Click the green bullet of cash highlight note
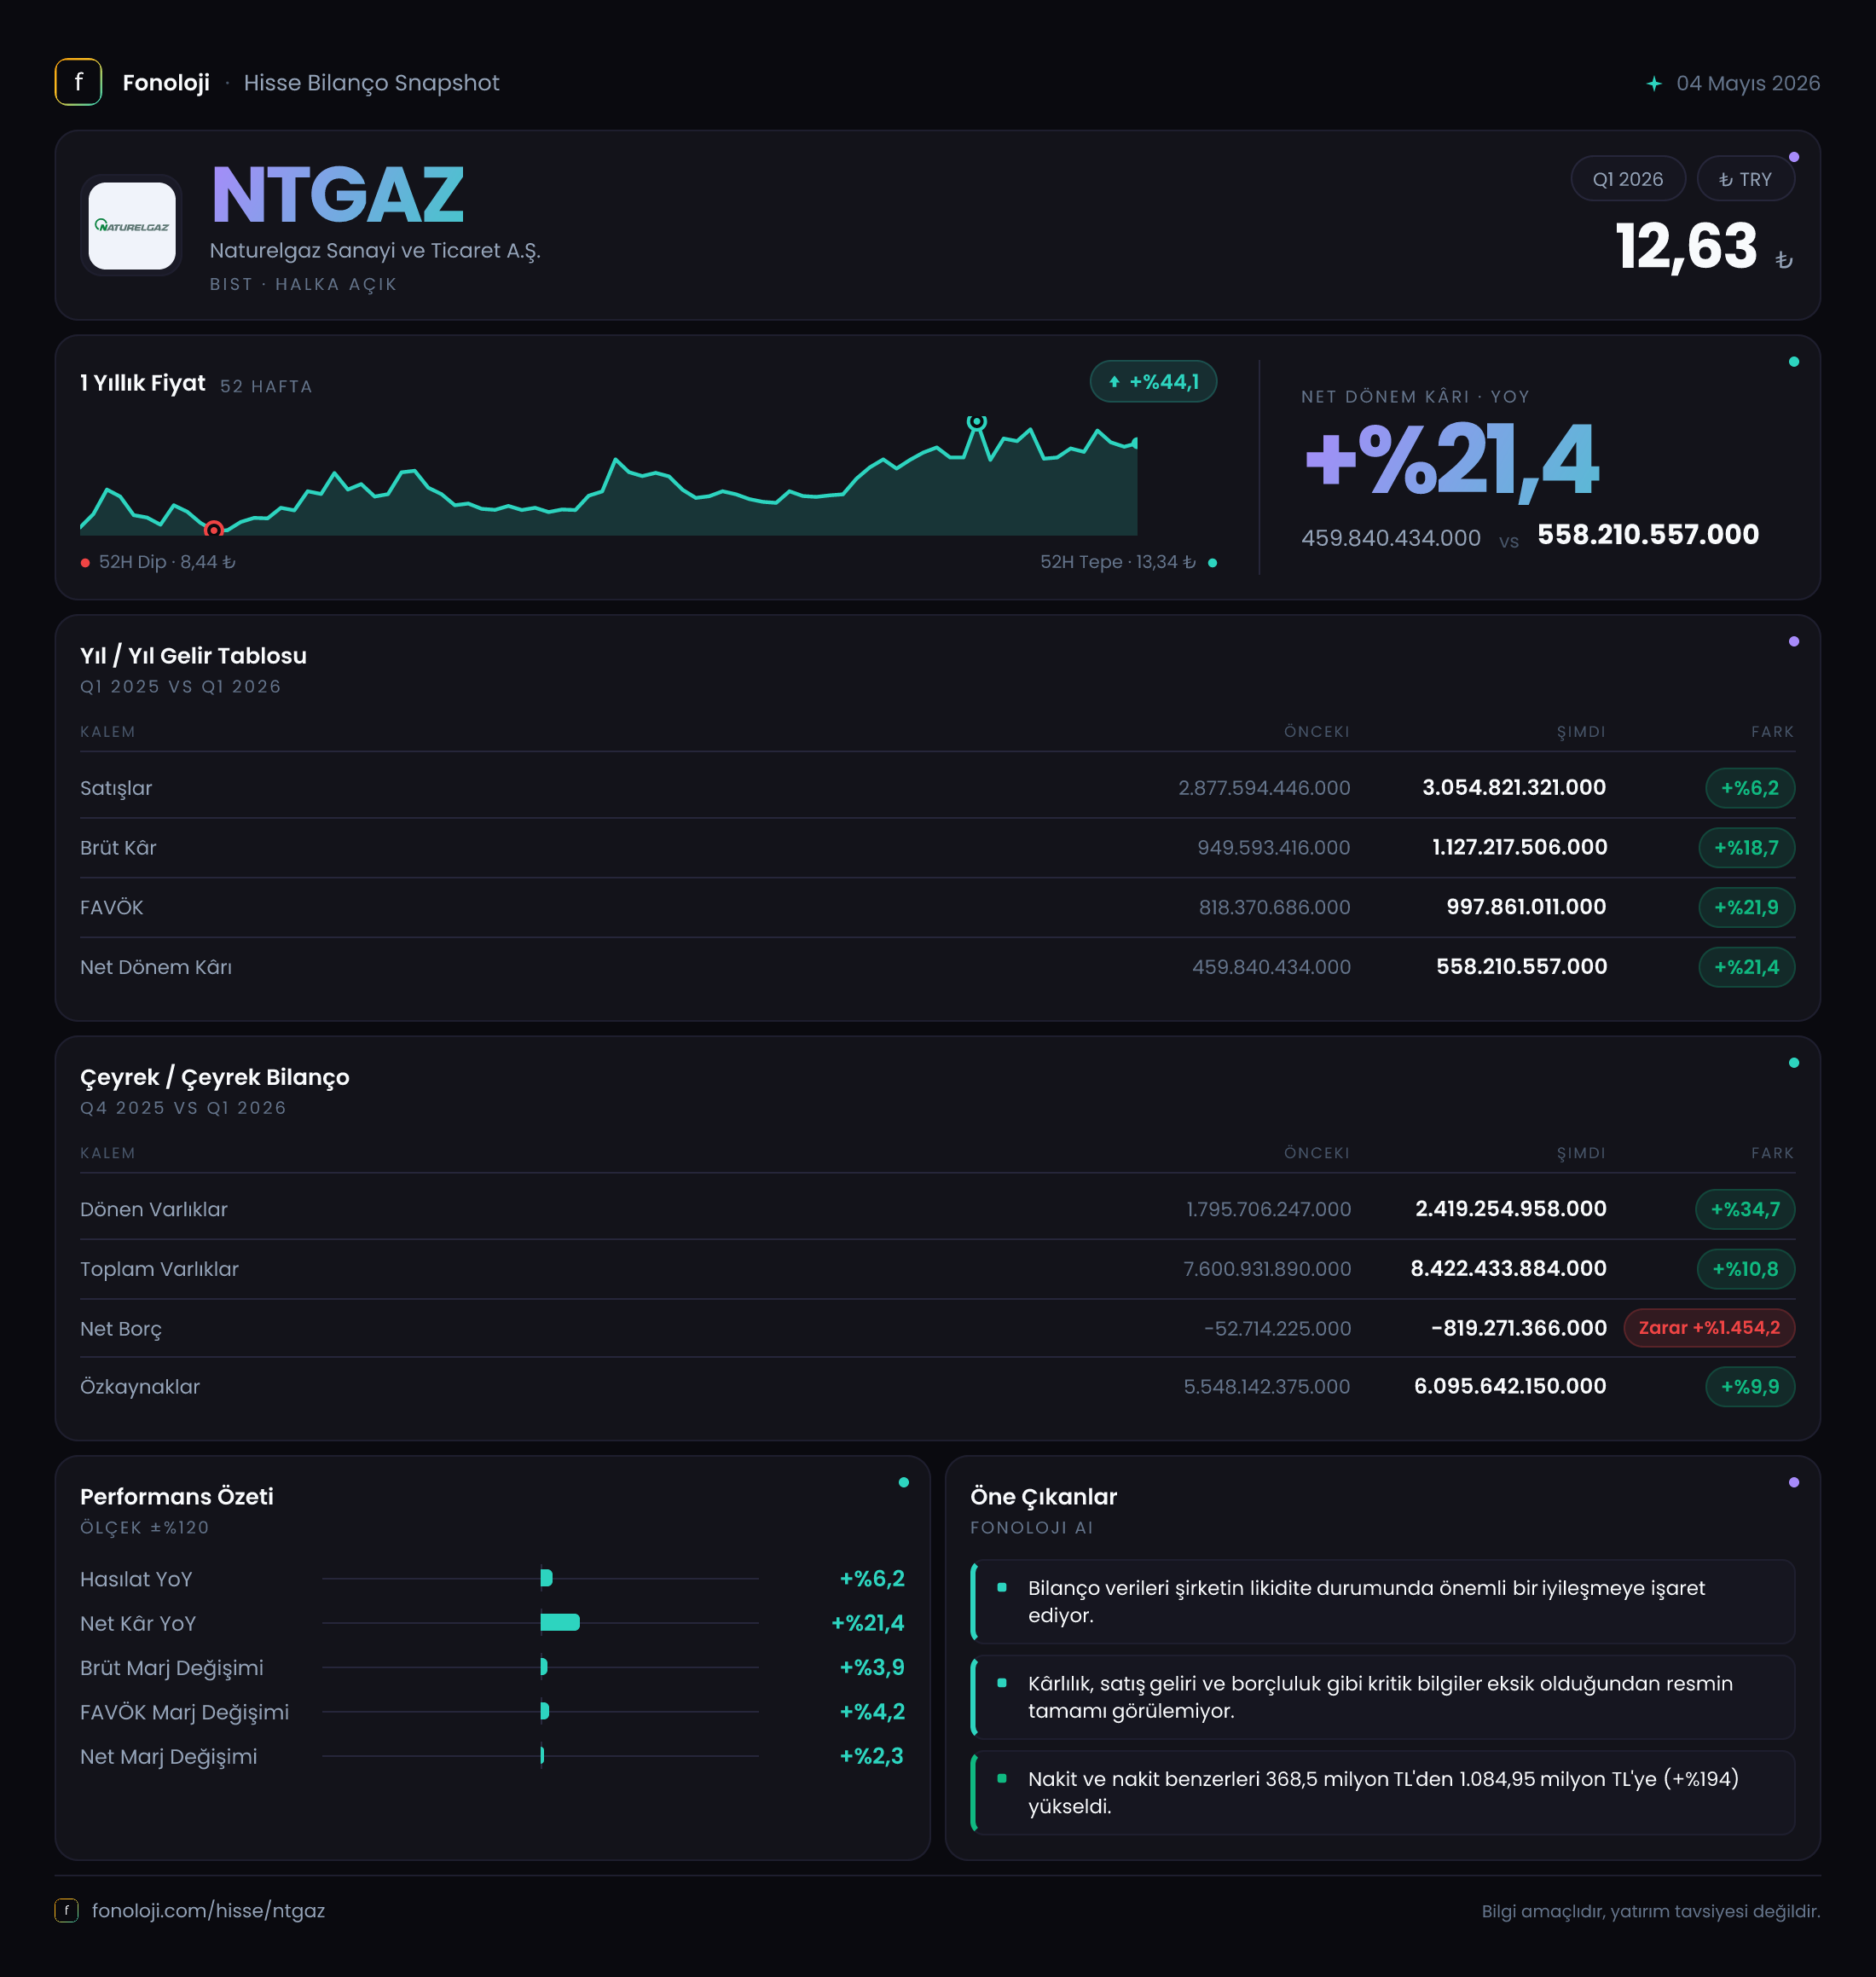The height and width of the screenshot is (1977, 1876). [x=1002, y=1778]
